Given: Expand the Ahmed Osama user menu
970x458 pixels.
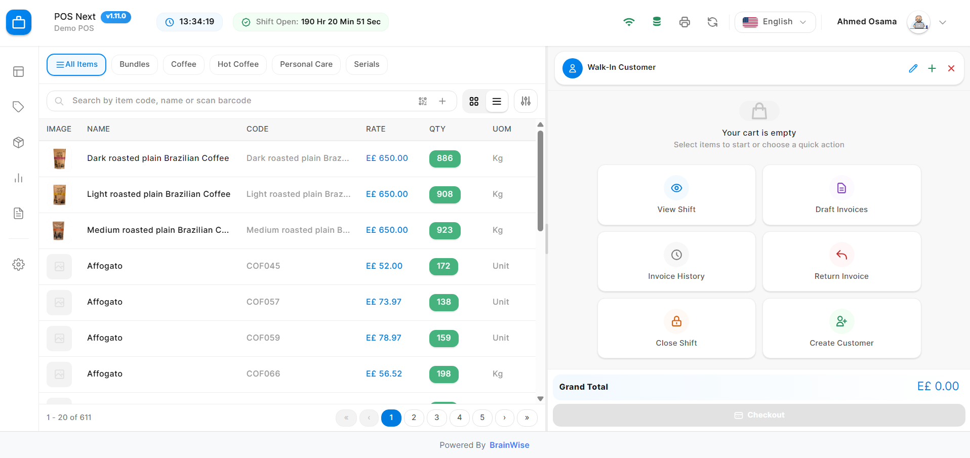Looking at the screenshot, I should pos(942,22).
